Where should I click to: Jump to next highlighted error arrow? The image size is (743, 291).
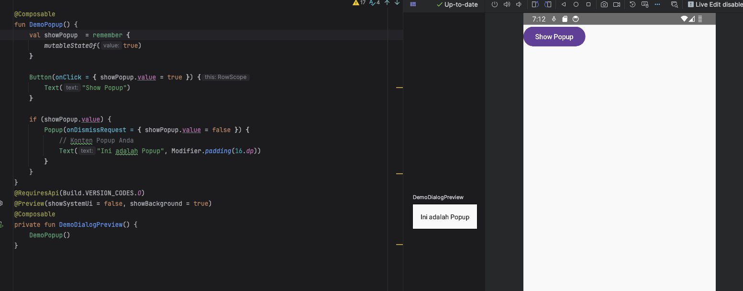click(397, 3)
